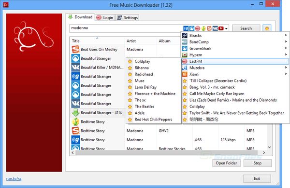Toggle the YouTube source icon in search bar
The width and height of the screenshot is (290, 188).
click(221, 28)
